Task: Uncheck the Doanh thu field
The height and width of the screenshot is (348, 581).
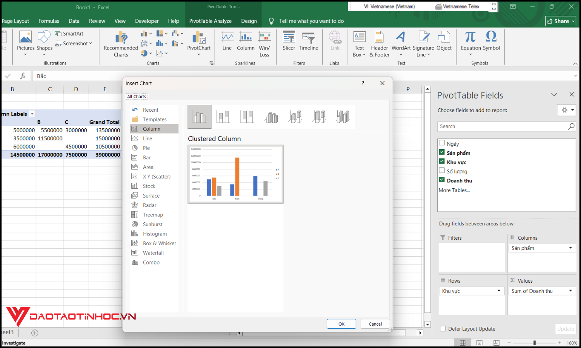Action: coord(442,179)
